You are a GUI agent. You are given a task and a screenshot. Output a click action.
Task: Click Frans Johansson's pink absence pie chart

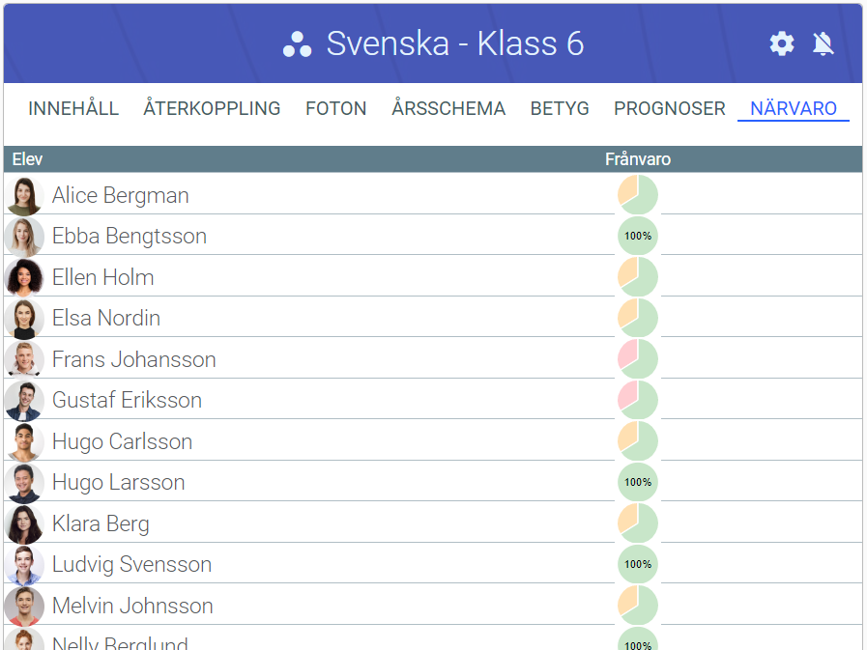coord(638,359)
